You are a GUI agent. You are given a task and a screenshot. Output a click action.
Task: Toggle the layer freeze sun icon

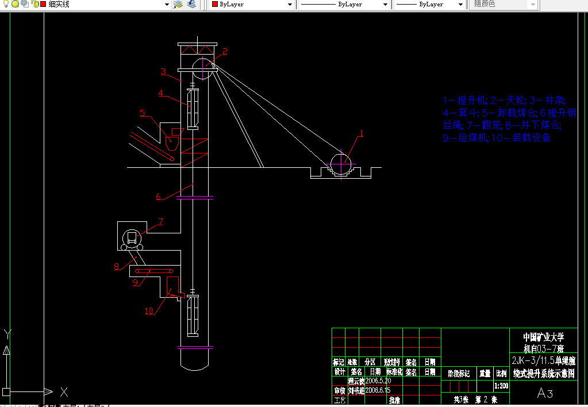click(15, 4)
